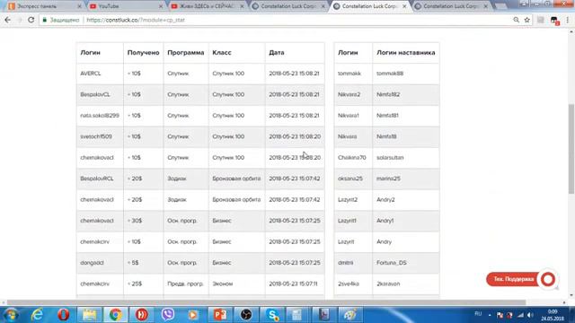Click the date 2018-05-23 15:07:11 cell
This screenshot has width=575, height=323.
(x=294, y=284)
